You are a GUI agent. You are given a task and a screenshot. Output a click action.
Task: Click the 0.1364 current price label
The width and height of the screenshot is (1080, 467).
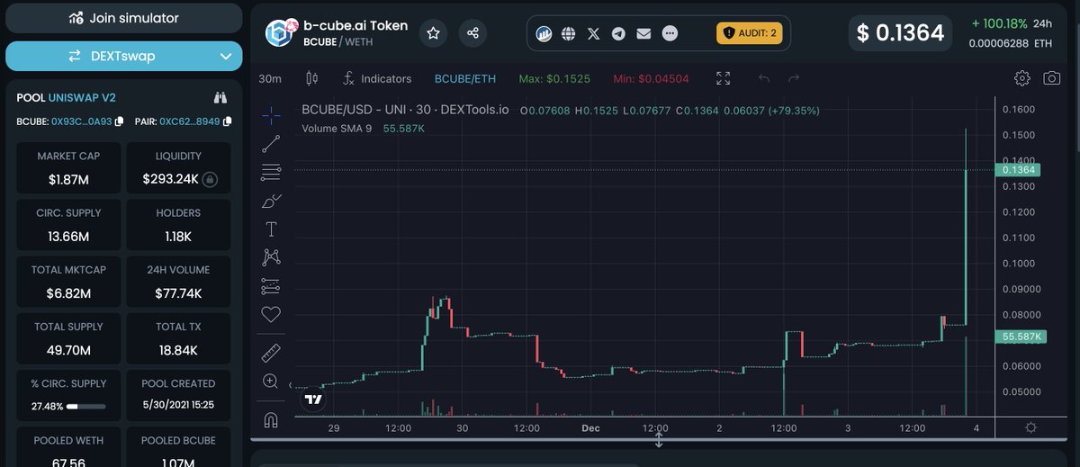click(x=1019, y=170)
